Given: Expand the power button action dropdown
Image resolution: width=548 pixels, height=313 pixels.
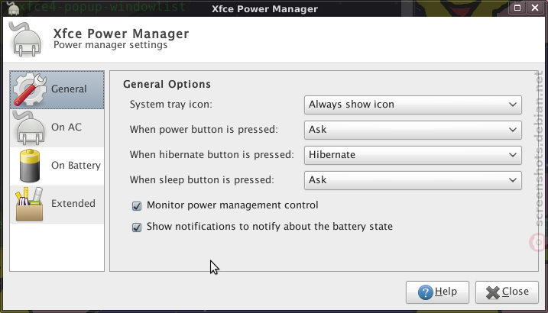Looking at the screenshot, I should point(413,130).
